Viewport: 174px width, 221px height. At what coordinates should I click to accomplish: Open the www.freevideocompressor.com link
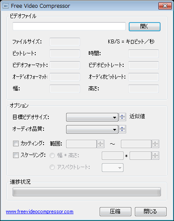[x=40, y=212]
